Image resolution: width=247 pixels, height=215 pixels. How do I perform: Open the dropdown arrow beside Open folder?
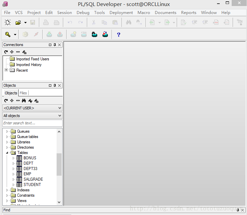pyautogui.click(x=25, y=23)
